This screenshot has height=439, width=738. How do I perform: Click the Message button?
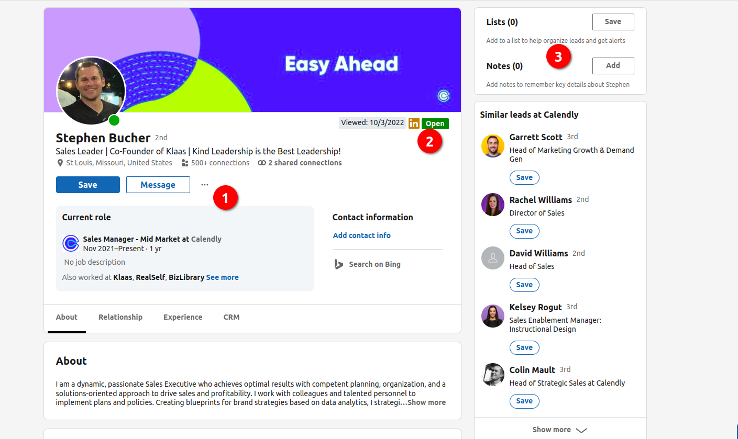tap(158, 185)
